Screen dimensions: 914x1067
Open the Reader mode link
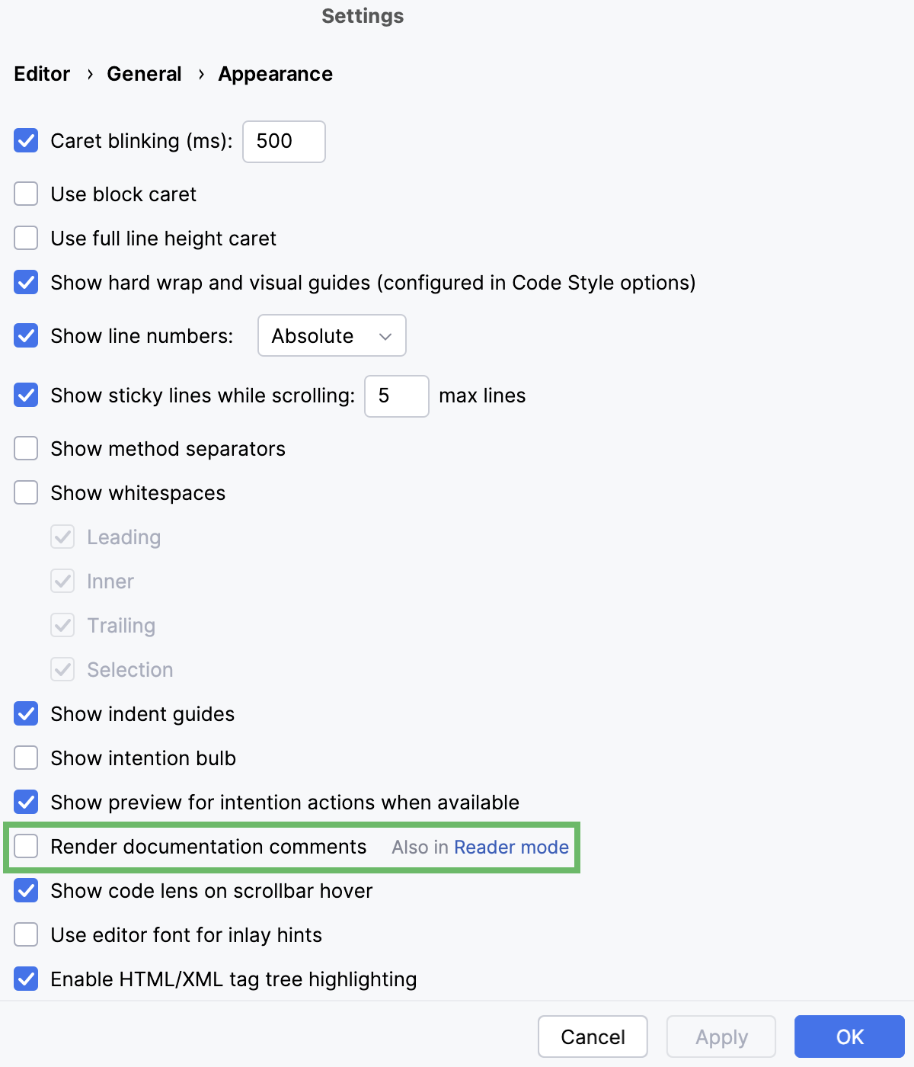tap(511, 847)
